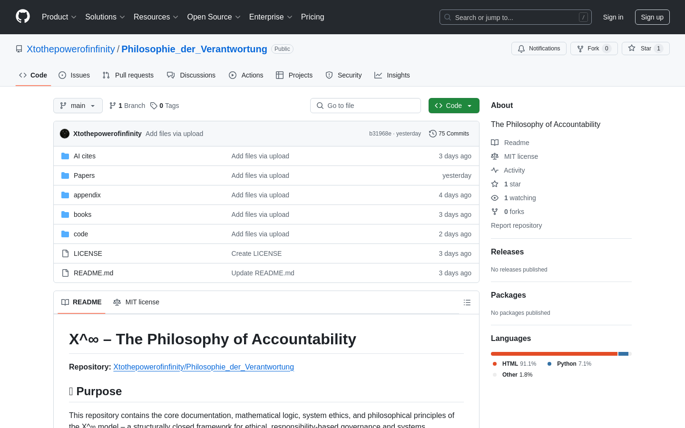Screen dimensions: 685x428
Task: Expand the Product menu
Action: tap(59, 17)
